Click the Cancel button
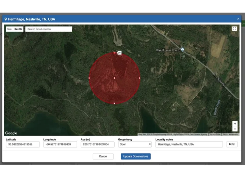245x184 pixels. (103, 156)
